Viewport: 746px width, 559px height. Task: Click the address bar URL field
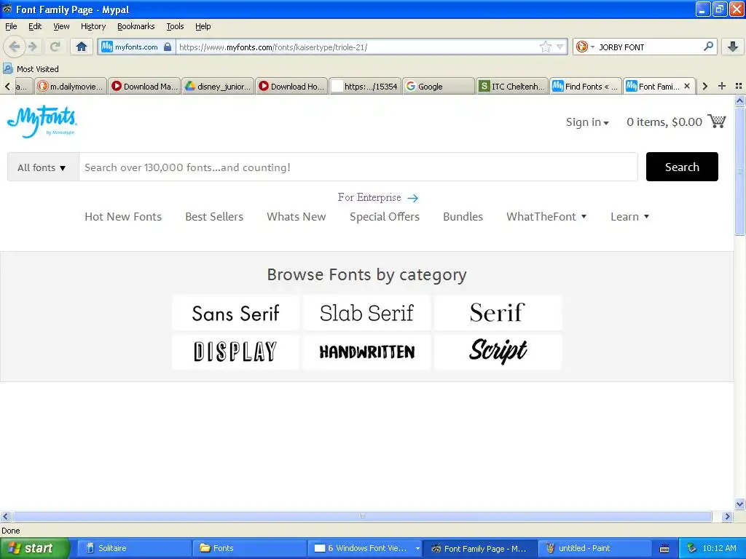[x=357, y=47]
